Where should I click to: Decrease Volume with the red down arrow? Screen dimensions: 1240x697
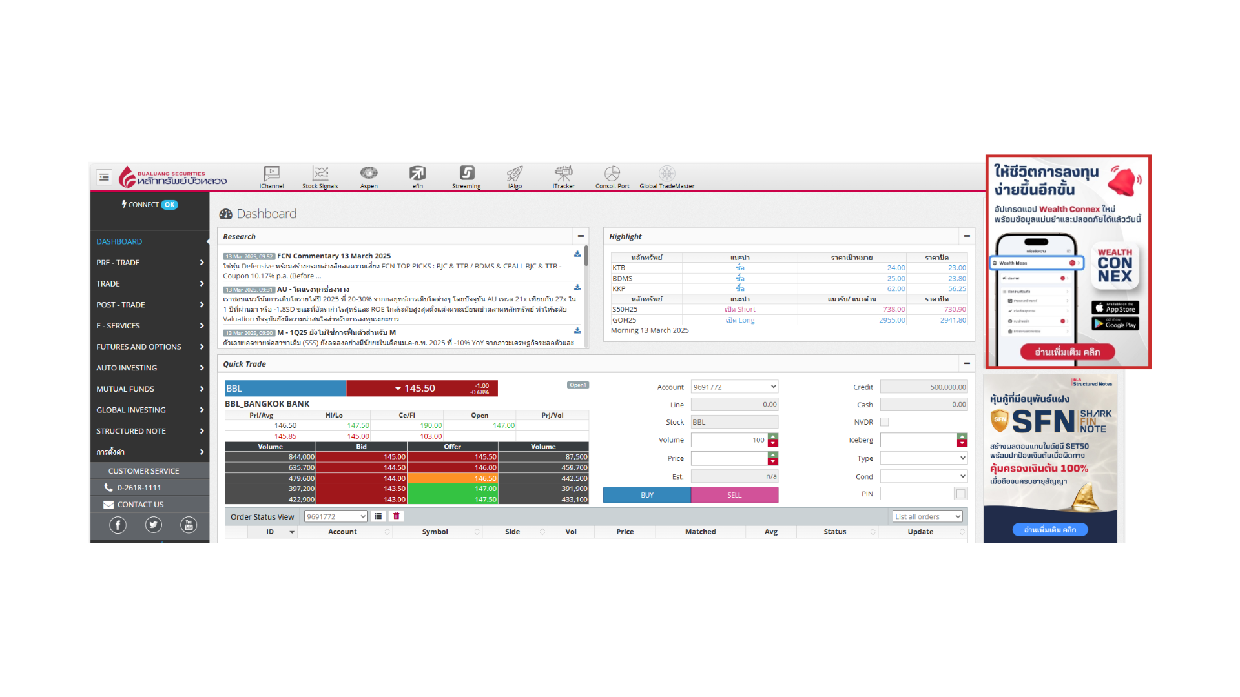[x=773, y=443]
